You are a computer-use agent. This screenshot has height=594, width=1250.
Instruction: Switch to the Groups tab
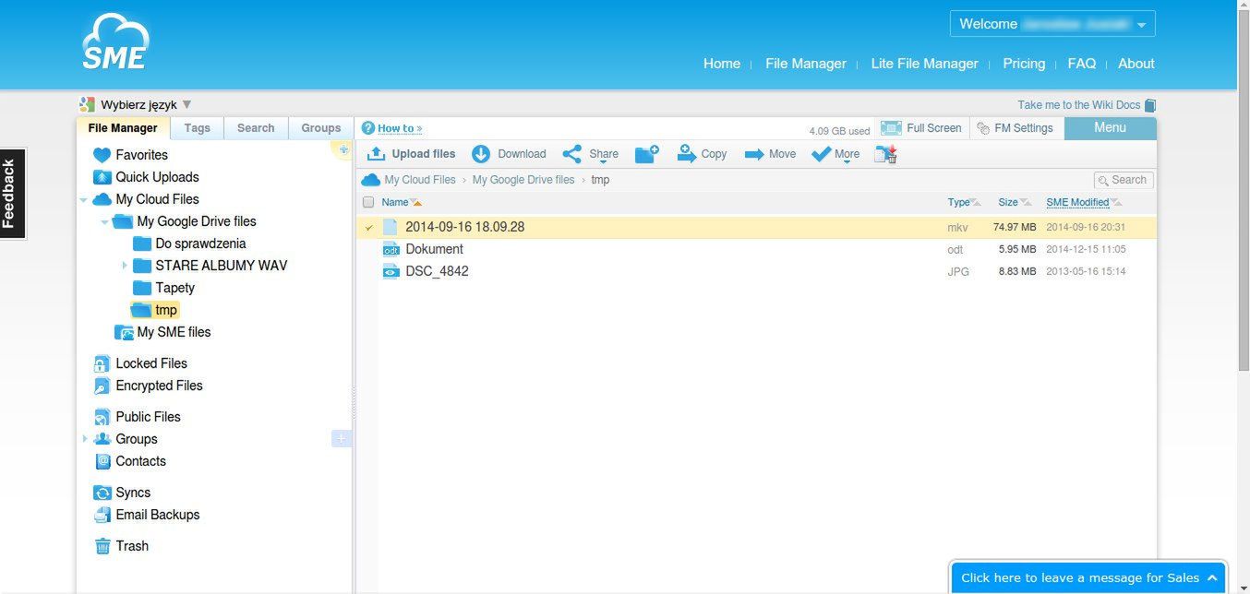click(x=321, y=128)
